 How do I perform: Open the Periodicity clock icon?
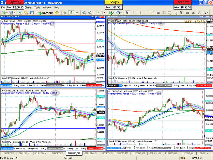118,13
